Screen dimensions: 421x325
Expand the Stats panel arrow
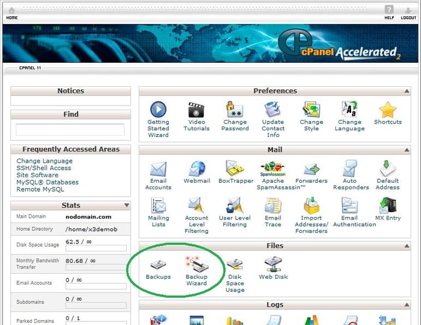(x=127, y=205)
